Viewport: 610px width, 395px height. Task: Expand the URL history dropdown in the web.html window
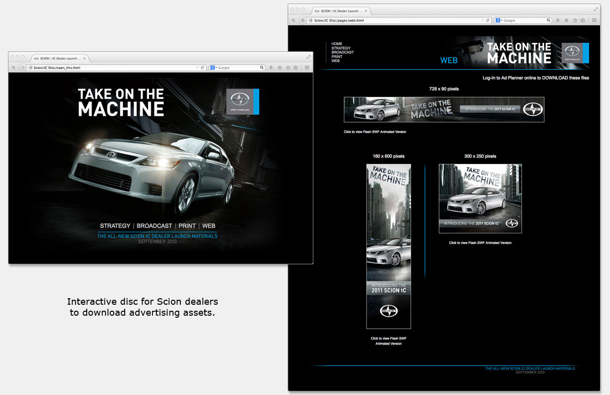[482, 20]
